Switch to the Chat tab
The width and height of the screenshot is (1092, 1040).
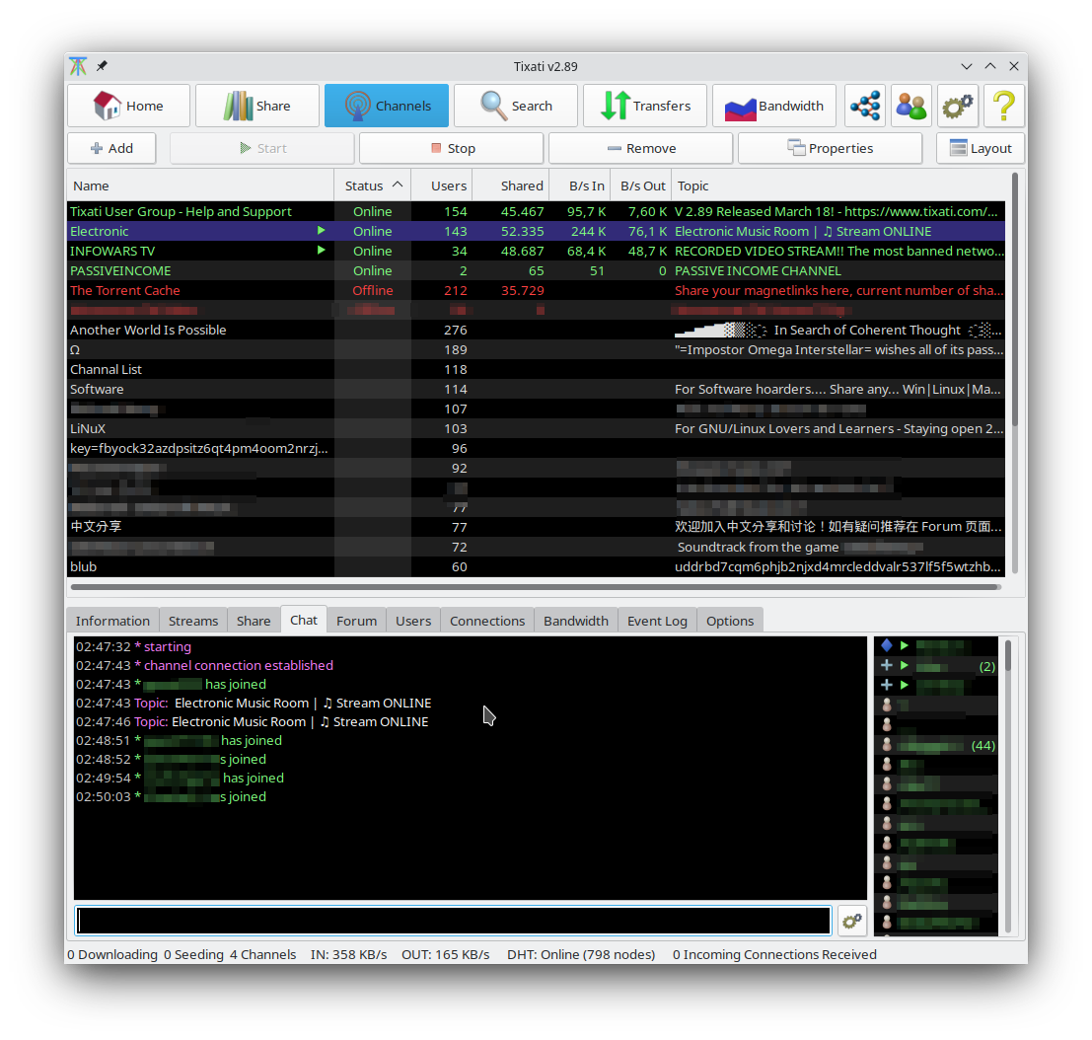click(x=304, y=620)
